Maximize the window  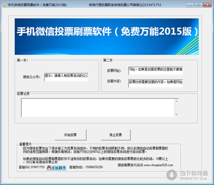click(x=198, y=5)
